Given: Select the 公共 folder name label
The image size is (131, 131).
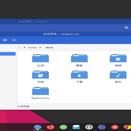Looking at the screenshot, I should click(41, 65).
